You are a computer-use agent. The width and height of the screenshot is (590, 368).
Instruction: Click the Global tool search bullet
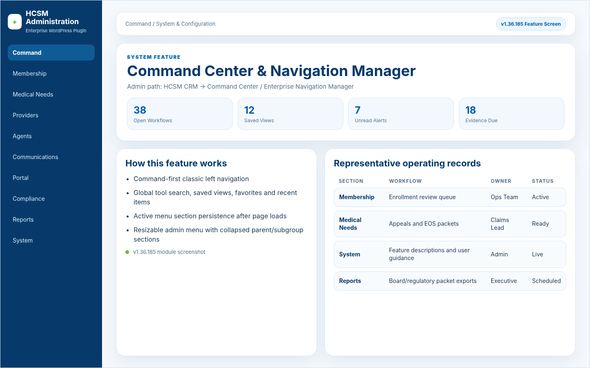point(216,197)
